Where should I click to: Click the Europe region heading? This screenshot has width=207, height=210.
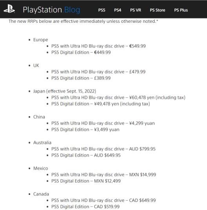(x=41, y=40)
